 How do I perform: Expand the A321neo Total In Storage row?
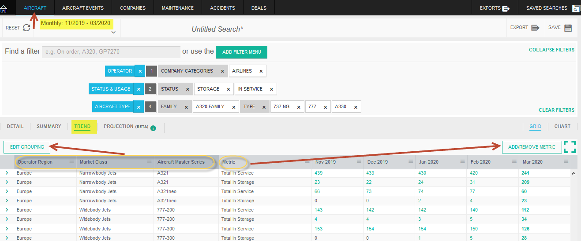pos(7,201)
